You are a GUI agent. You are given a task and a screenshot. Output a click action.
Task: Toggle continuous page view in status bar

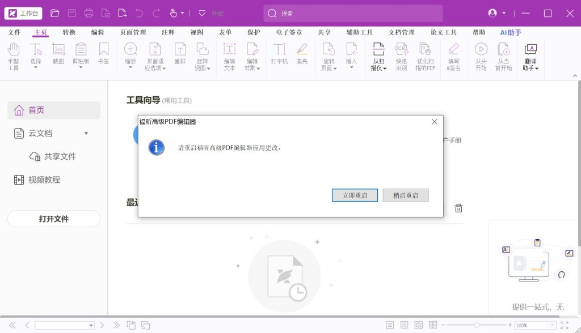click(x=404, y=325)
